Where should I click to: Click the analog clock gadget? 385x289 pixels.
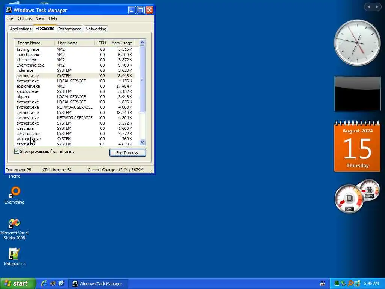[x=357, y=43]
